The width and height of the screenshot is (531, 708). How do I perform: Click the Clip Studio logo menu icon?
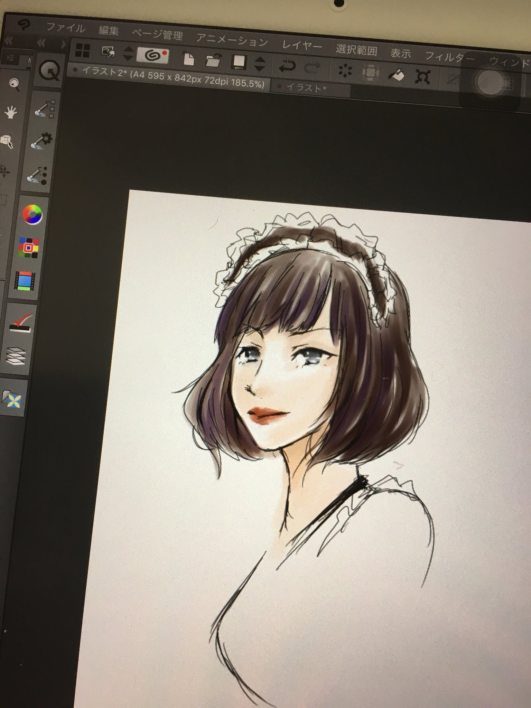point(25,25)
